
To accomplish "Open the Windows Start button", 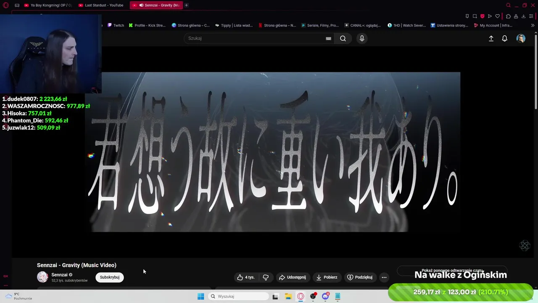I will (x=201, y=296).
